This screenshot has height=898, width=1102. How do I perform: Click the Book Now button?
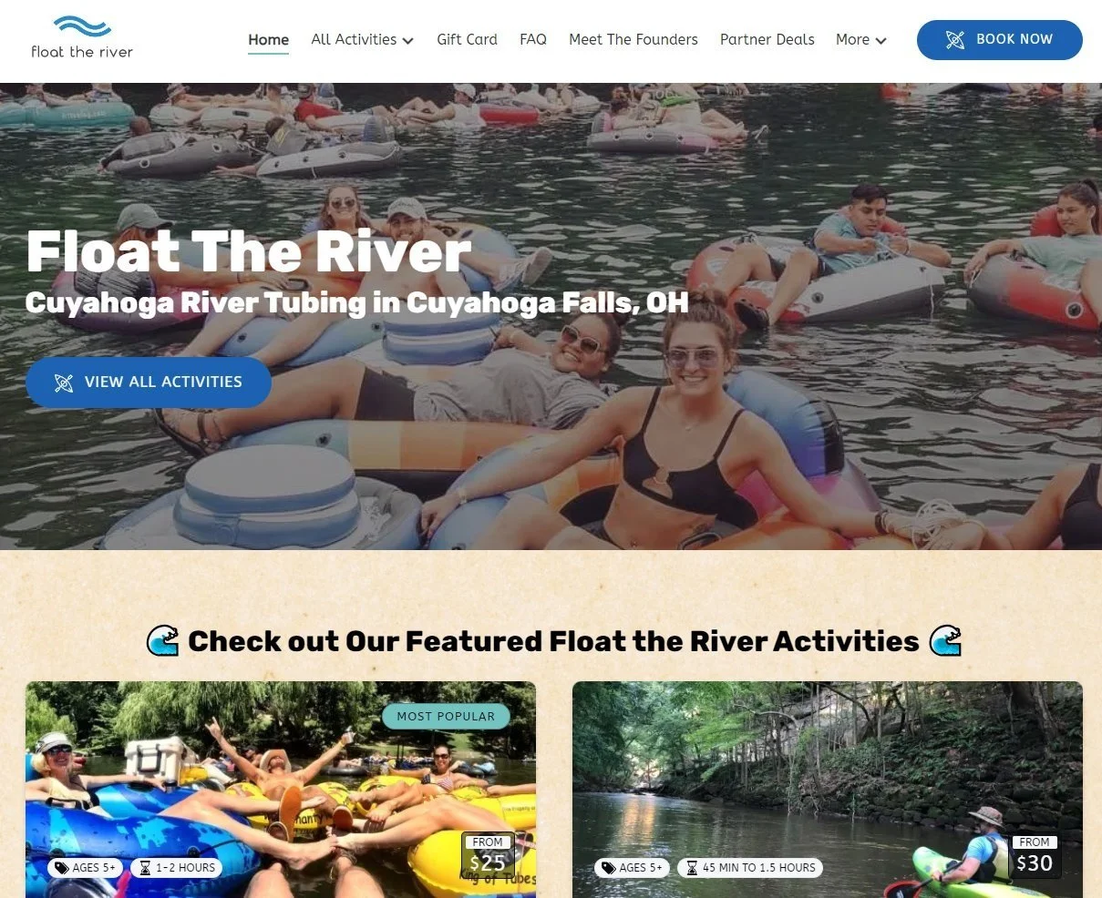point(999,40)
